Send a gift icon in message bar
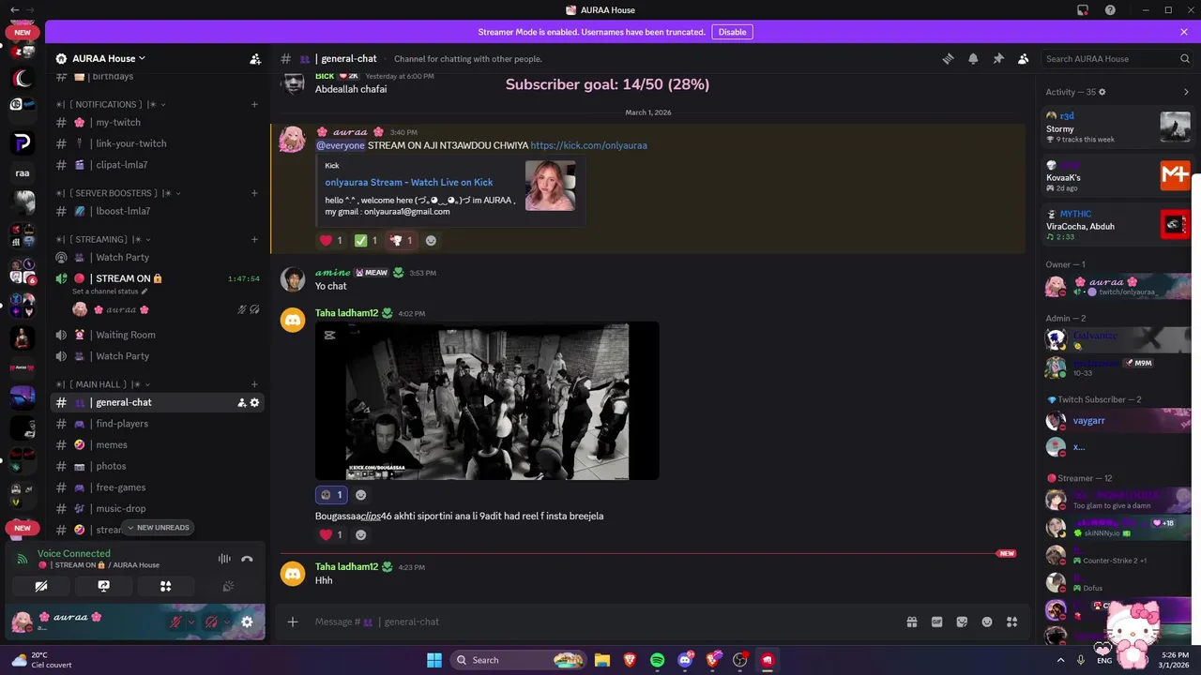1201x675 pixels. pyautogui.click(x=911, y=622)
